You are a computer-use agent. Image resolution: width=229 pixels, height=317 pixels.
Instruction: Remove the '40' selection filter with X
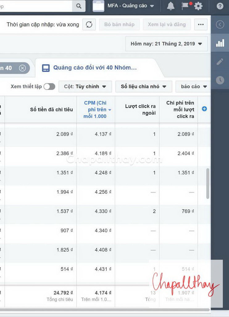(23, 68)
